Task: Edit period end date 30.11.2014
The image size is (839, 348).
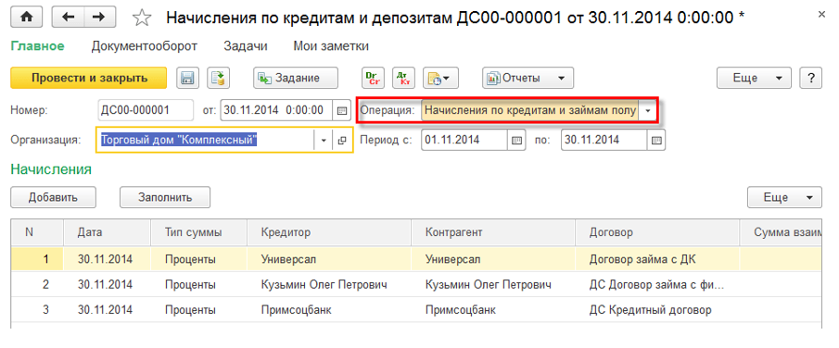Action: [604, 140]
